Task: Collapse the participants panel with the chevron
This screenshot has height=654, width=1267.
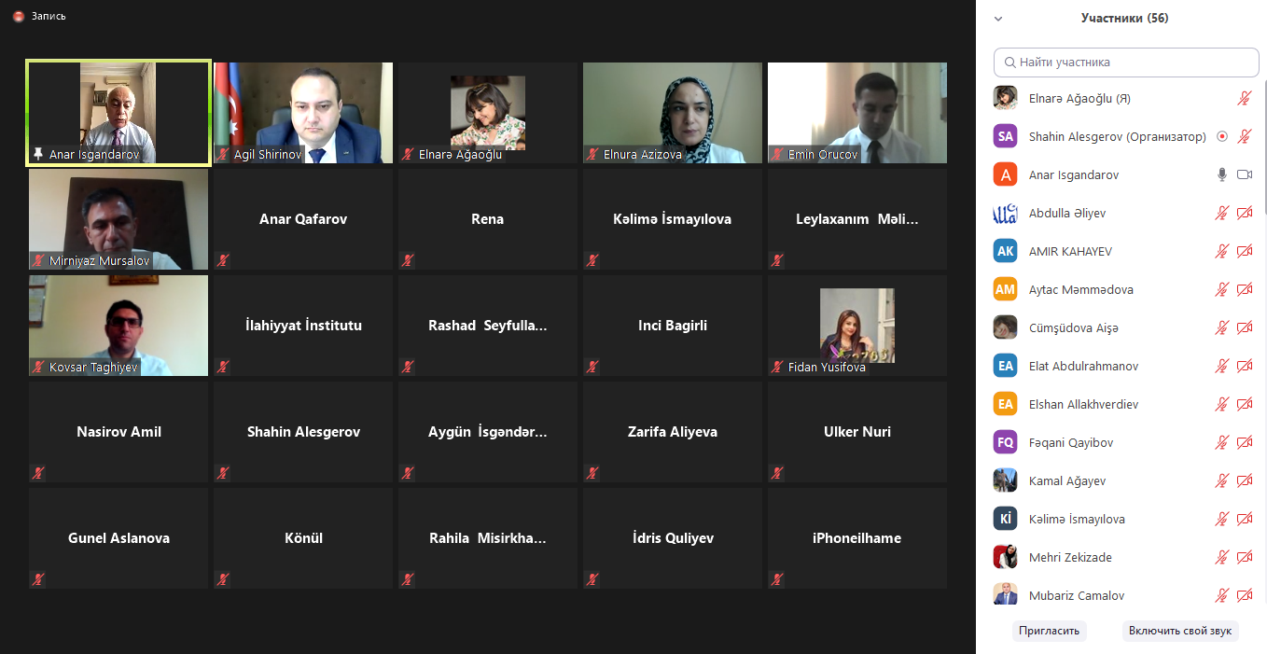Action: [x=998, y=19]
